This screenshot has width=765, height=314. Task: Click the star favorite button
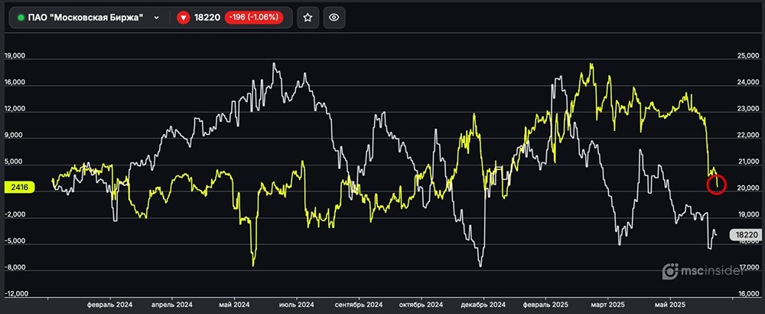(308, 18)
